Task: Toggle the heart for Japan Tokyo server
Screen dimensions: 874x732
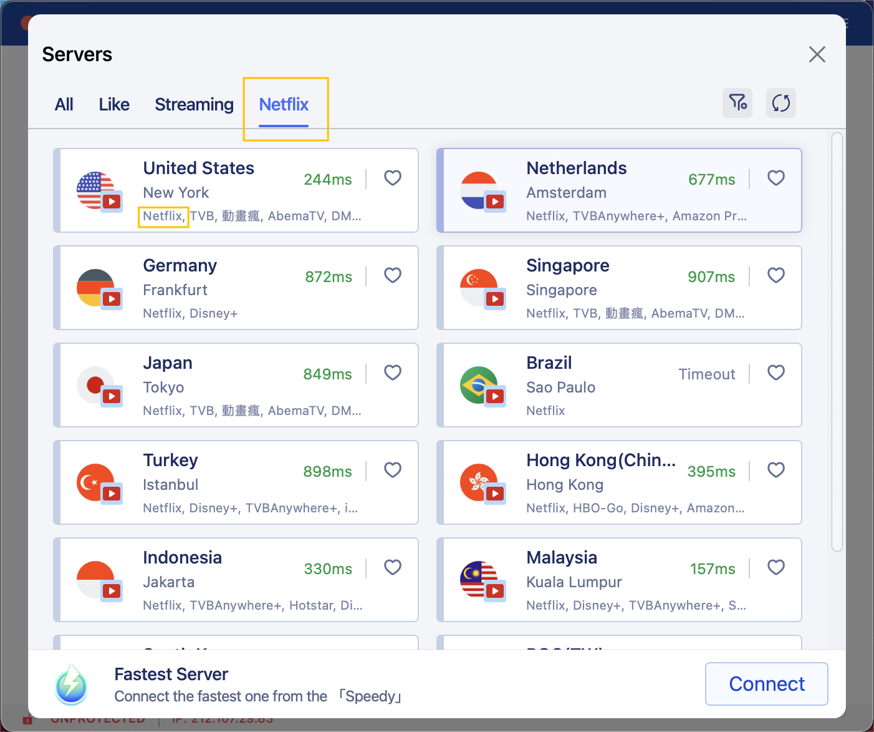Action: click(x=393, y=373)
